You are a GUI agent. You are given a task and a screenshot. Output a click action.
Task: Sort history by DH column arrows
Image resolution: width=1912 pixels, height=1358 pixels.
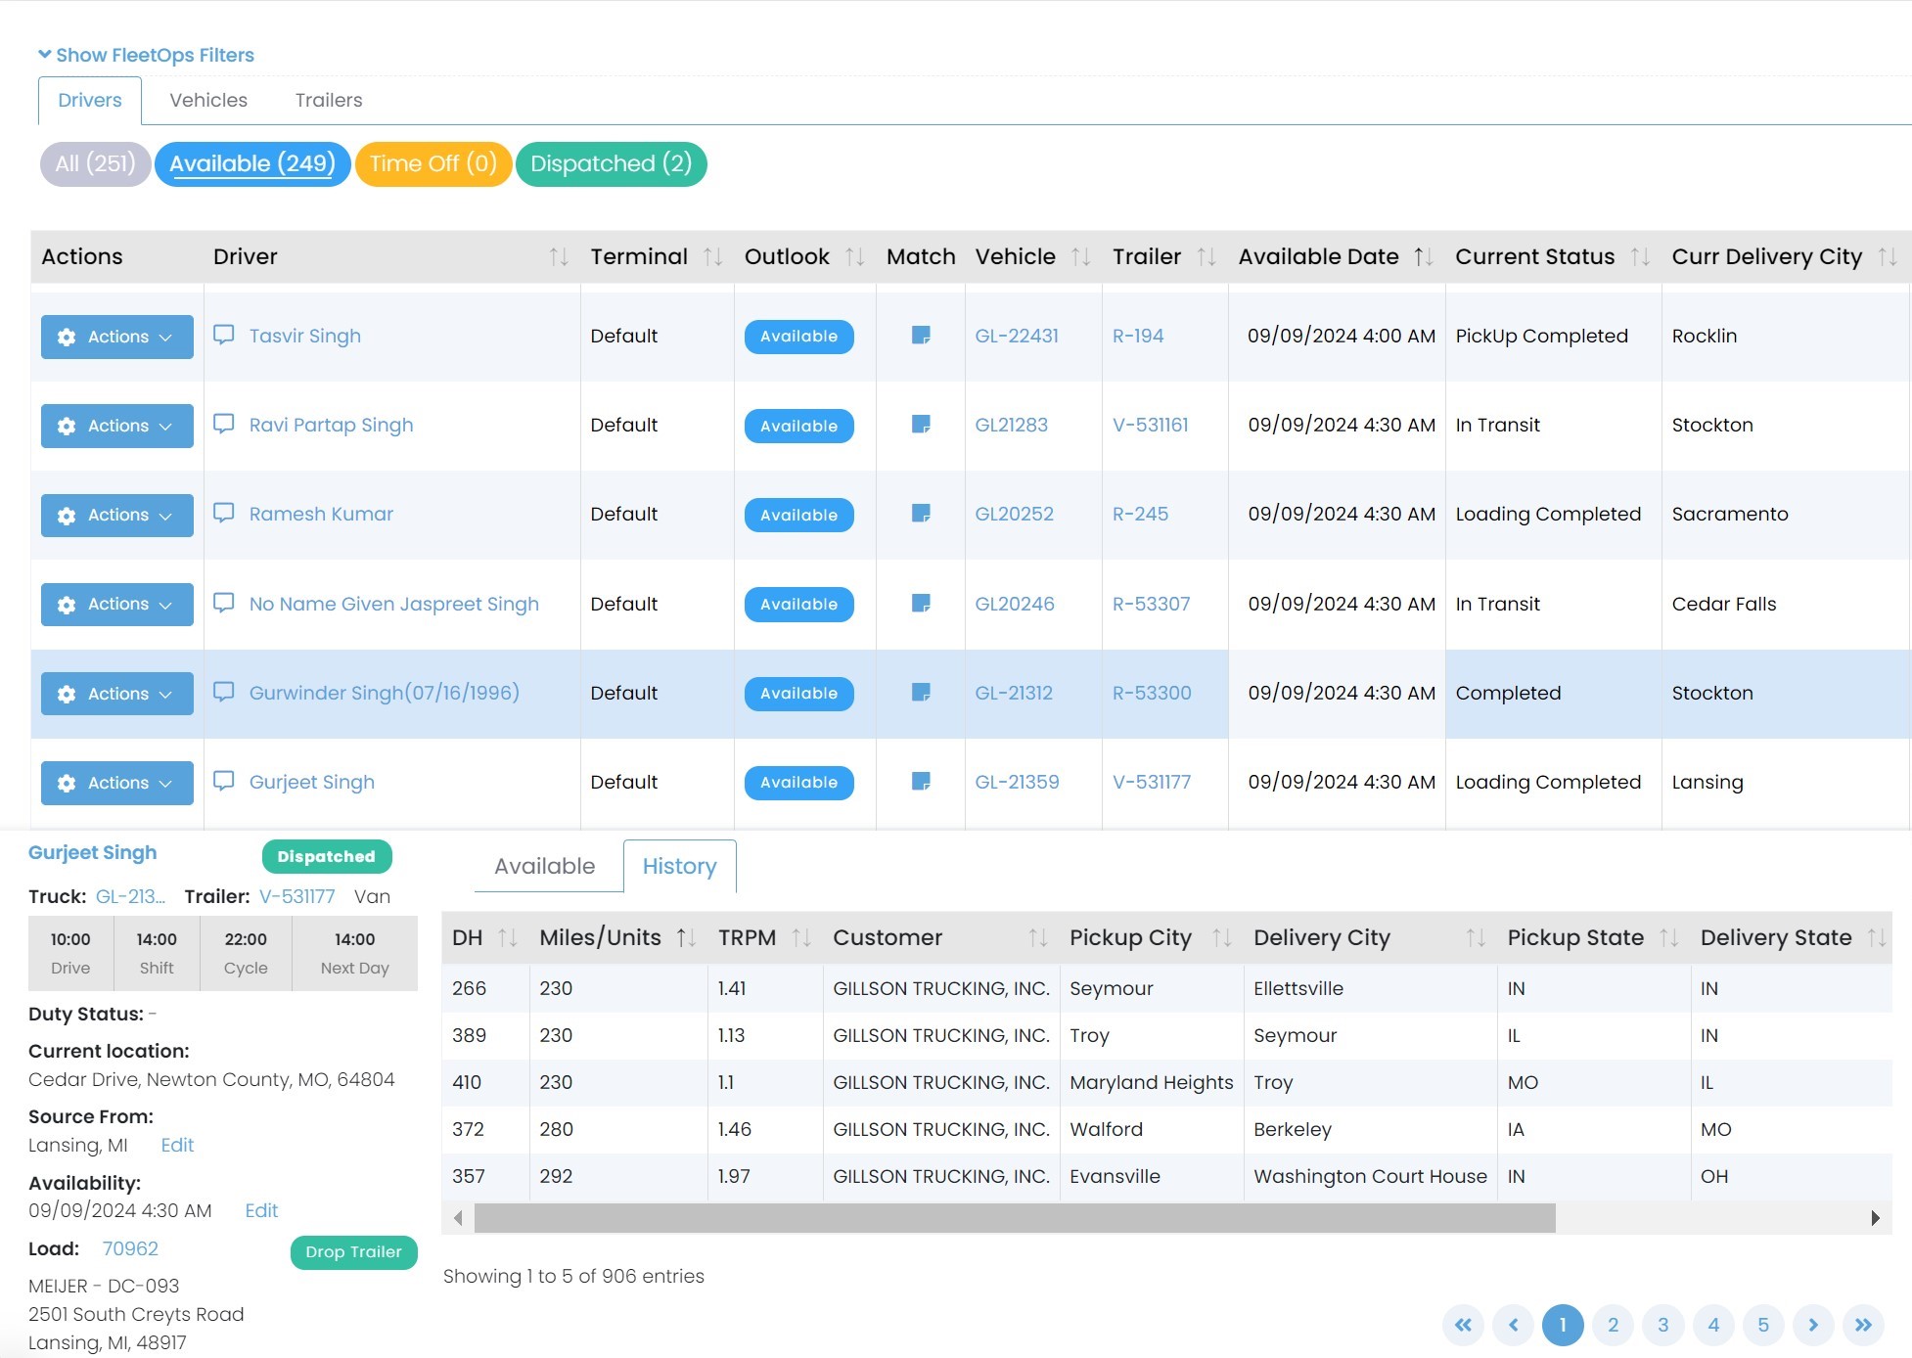click(508, 937)
